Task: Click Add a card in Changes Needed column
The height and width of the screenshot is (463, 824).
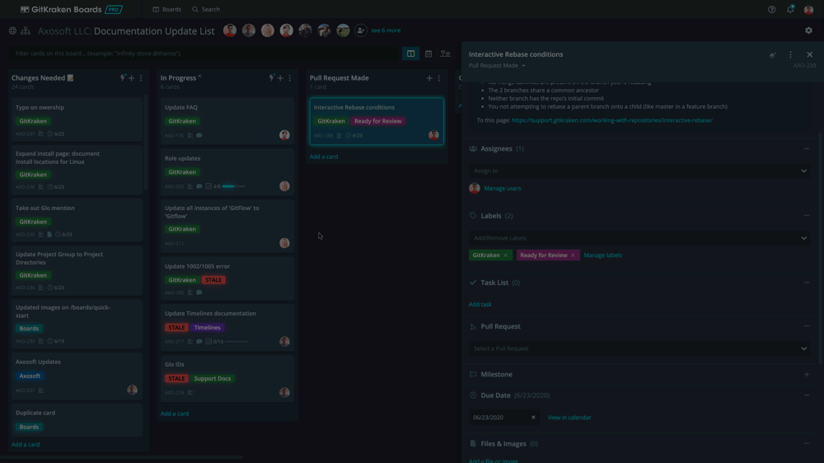Action: [x=26, y=445]
